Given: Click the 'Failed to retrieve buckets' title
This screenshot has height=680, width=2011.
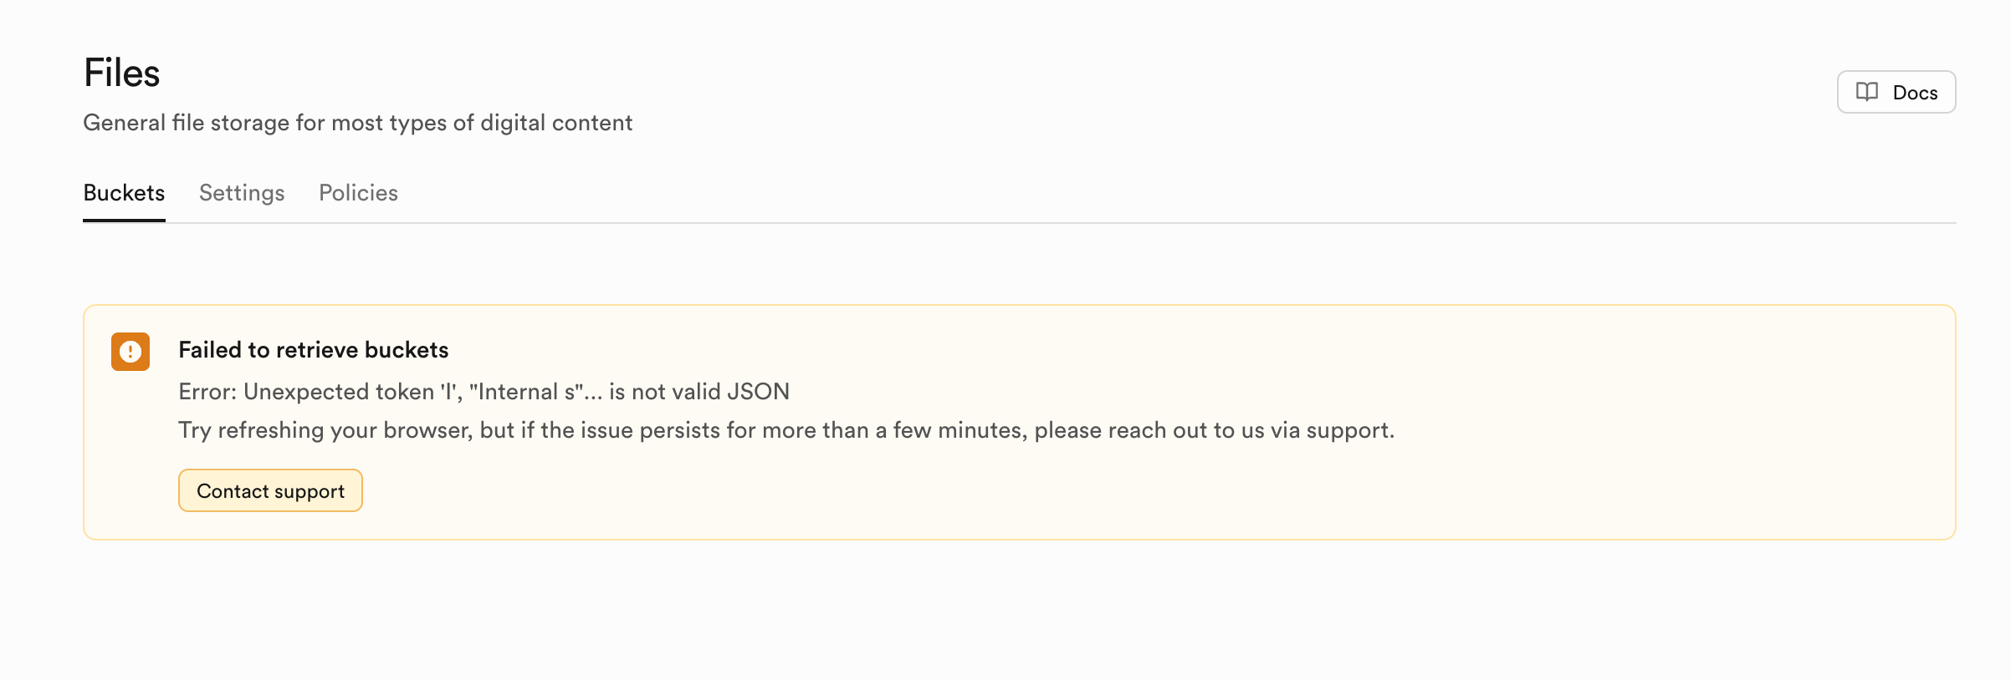Looking at the screenshot, I should pos(313,350).
